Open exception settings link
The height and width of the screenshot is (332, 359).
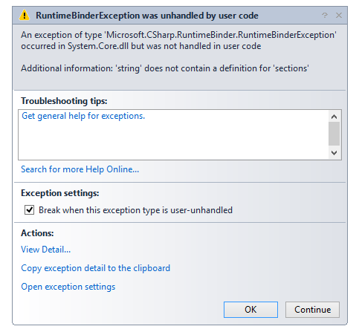pyautogui.click(x=68, y=287)
